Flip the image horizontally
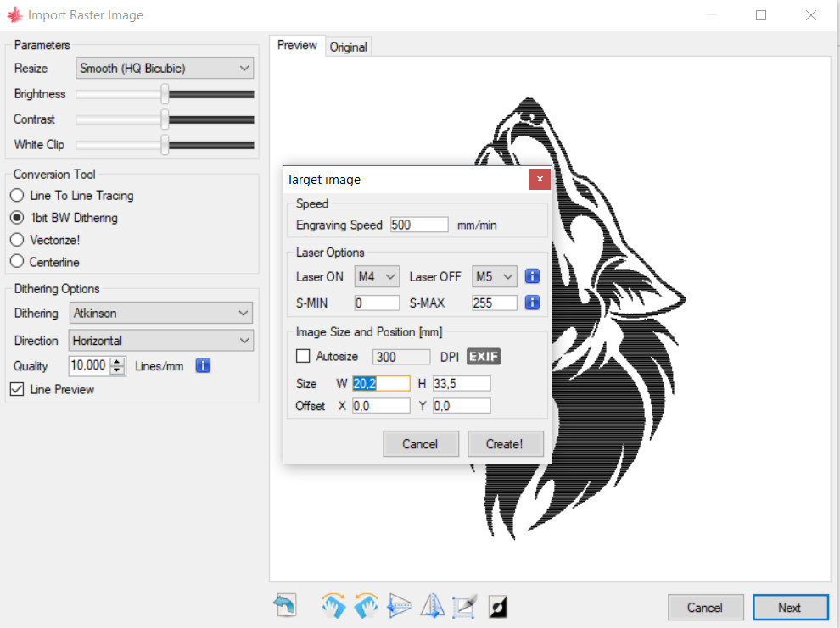The width and height of the screenshot is (840, 628). click(432, 605)
